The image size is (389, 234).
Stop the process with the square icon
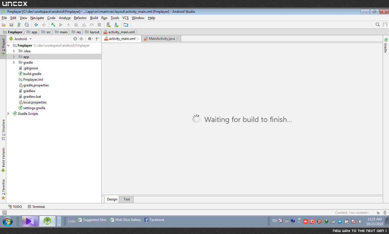pos(99,25)
